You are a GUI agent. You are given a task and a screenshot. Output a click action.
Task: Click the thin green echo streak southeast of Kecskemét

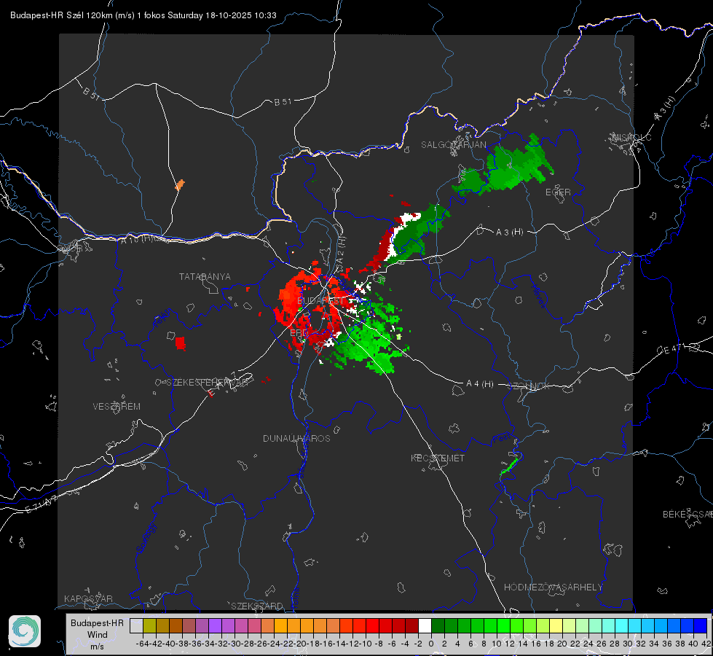(509, 466)
